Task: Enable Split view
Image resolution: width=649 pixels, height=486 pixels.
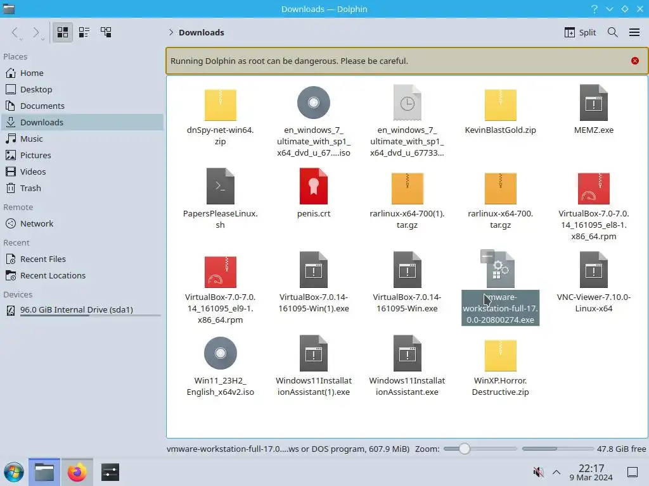Action: 580,32
